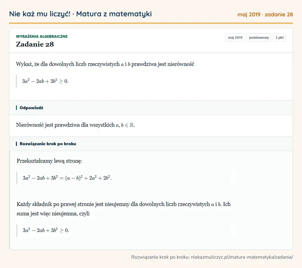This screenshot has height=268, width=302.
Task: Select the 'podstawowy' level badge
Action: (x=259, y=37)
